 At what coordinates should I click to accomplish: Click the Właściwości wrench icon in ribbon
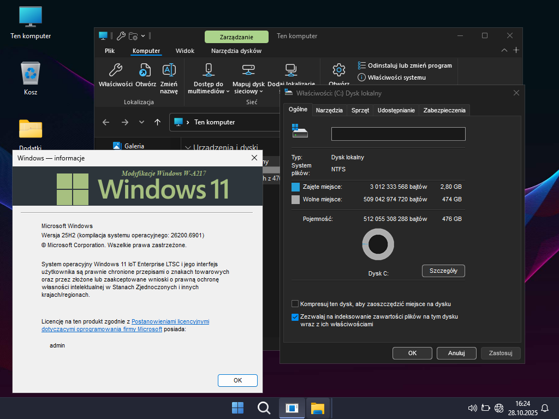(x=116, y=70)
